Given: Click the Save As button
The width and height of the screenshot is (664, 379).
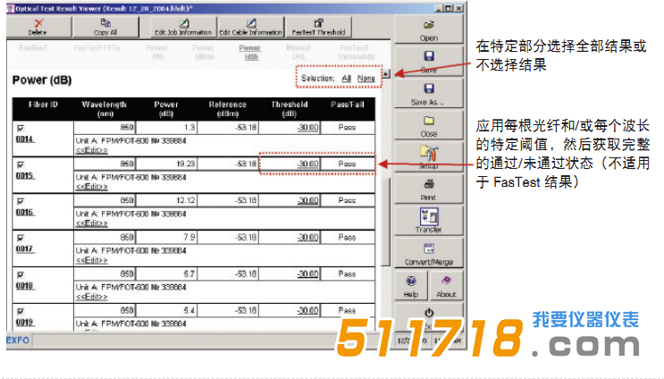Looking at the screenshot, I should coord(428,94).
